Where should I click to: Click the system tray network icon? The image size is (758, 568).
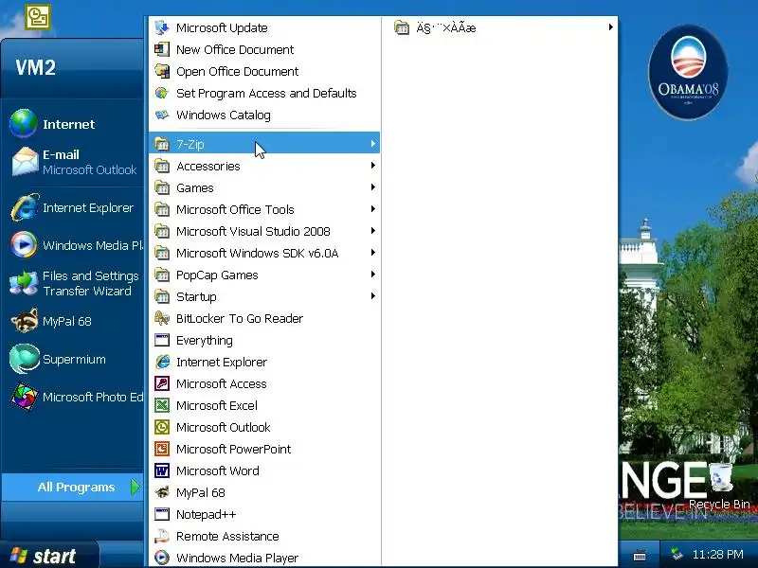point(677,554)
